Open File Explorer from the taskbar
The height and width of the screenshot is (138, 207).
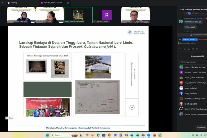92,135
